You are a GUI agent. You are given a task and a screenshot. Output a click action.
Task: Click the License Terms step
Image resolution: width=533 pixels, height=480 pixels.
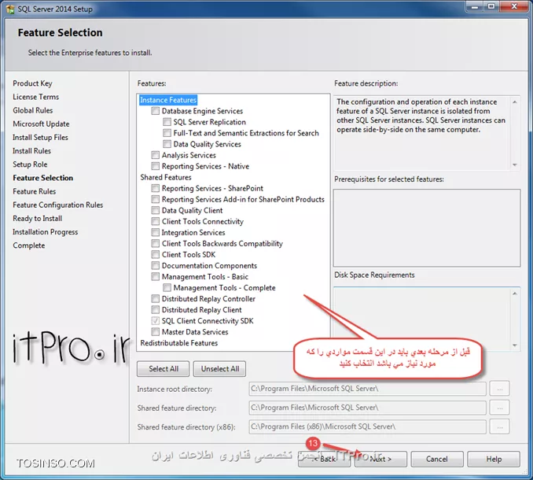click(35, 97)
